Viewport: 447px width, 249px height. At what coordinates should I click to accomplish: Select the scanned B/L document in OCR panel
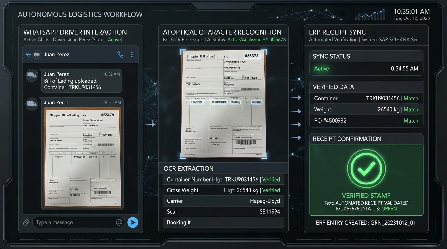223,104
